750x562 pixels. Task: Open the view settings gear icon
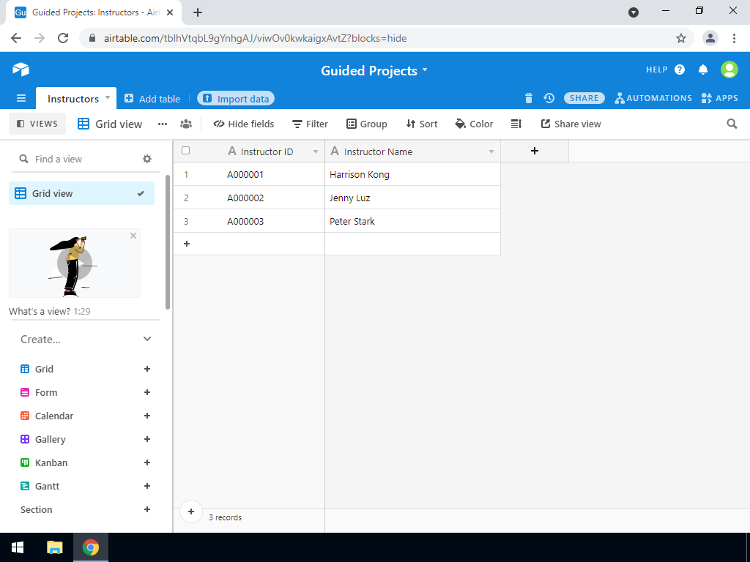coord(147,159)
